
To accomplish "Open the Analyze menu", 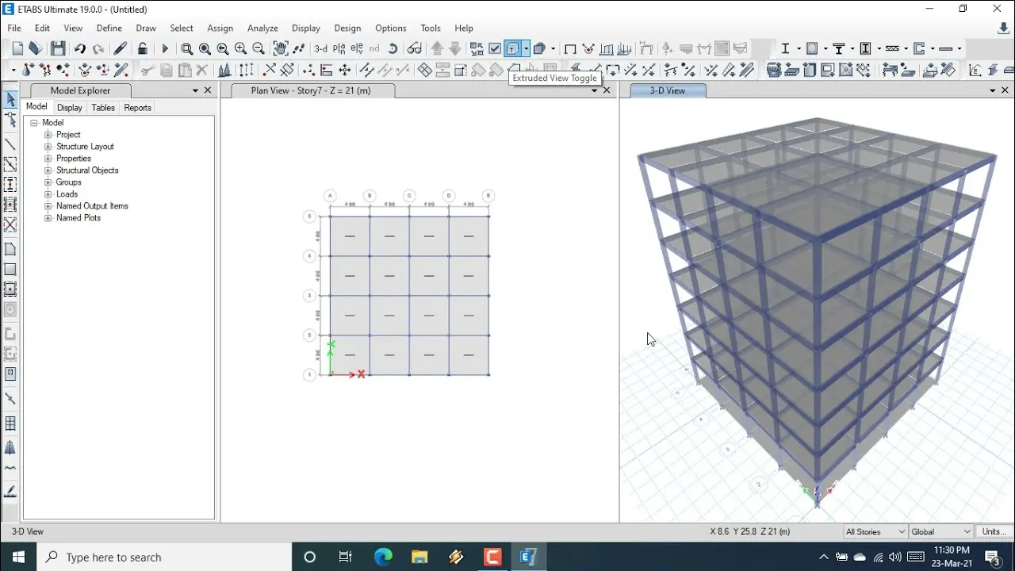I will (262, 28).
